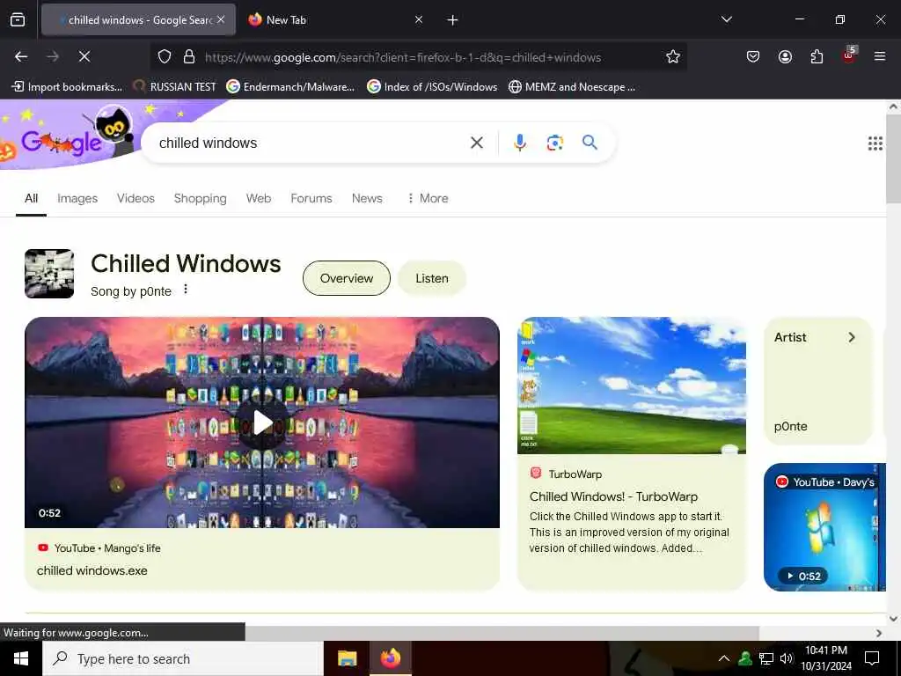
Task: List all tabs dropdown arrow
Action: point(726,19)
